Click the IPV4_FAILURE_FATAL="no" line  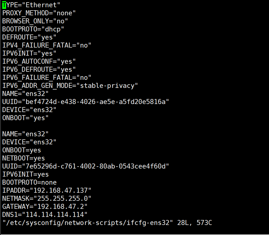point(47,45)
